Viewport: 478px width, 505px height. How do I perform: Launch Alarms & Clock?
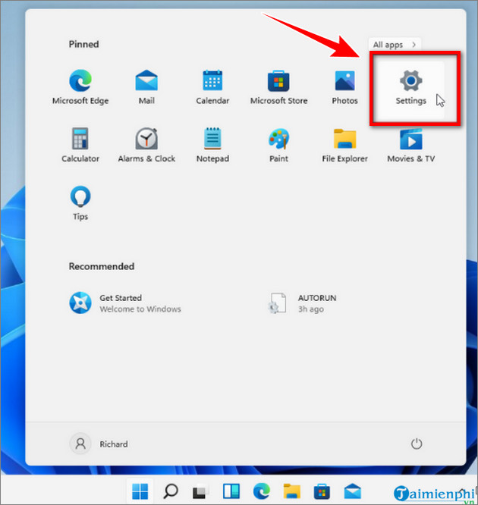click(x=146, y=145)
